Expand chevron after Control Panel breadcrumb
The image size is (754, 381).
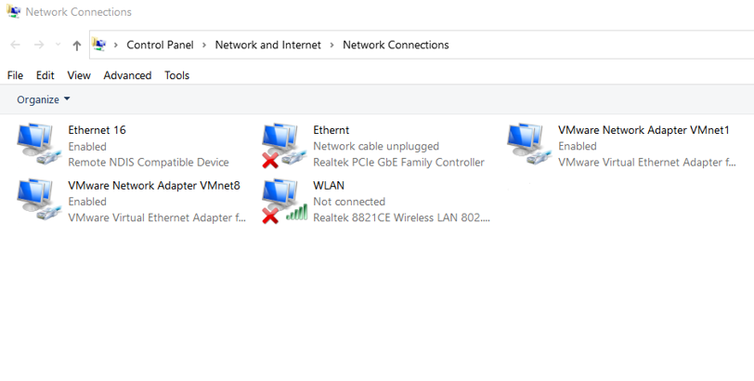click(204, 45)
